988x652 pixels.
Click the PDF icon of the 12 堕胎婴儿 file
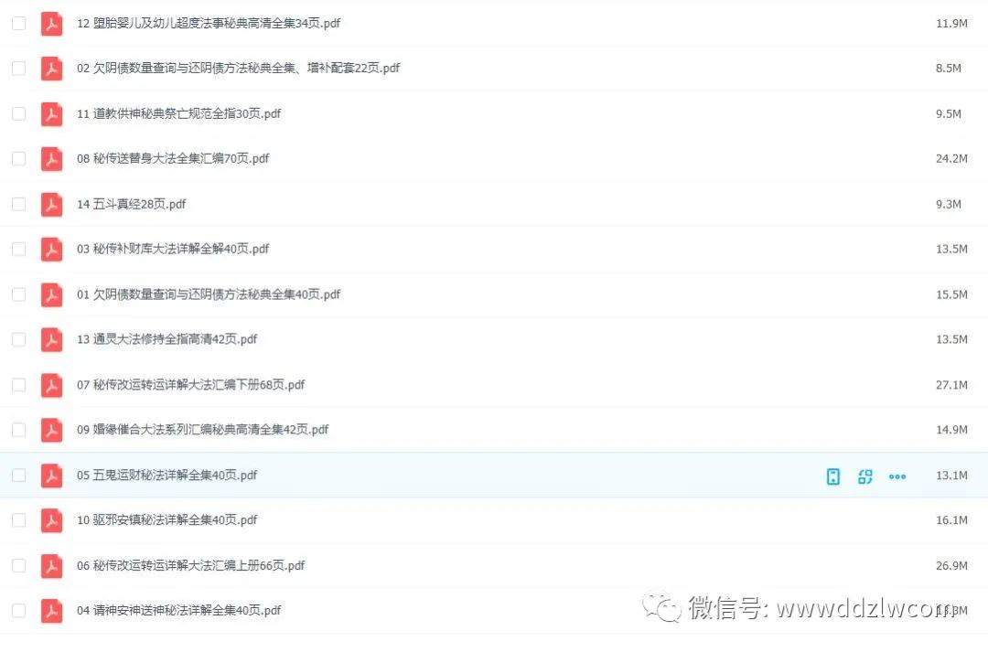51,23
